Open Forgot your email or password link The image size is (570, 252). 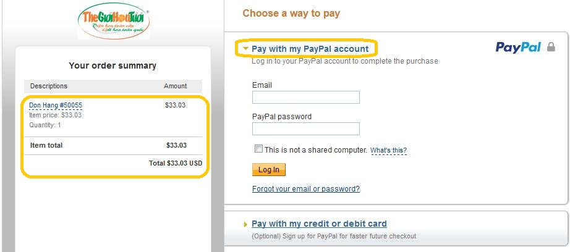coord(306,189)
